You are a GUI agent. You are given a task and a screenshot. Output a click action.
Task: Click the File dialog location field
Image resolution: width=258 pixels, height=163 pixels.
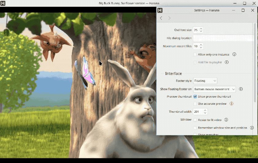(223, 38)
